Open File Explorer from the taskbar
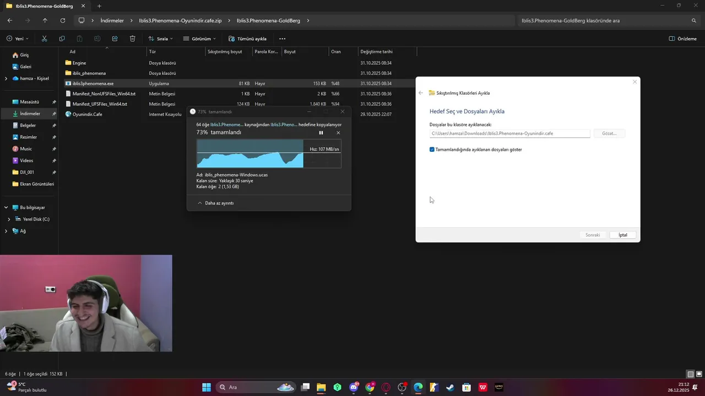The image size is (705, 396). (321, 387)
